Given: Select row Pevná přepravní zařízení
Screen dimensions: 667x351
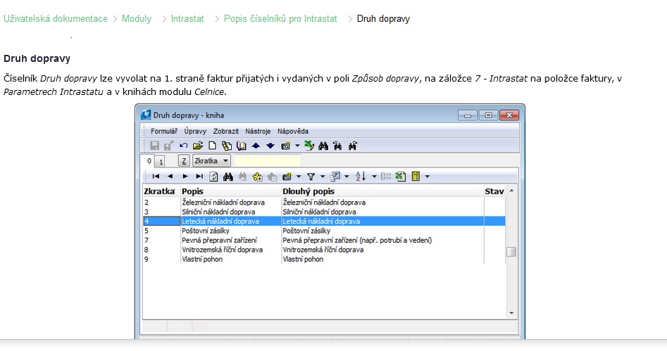Looking at the screenshot, I should point(324,240).
